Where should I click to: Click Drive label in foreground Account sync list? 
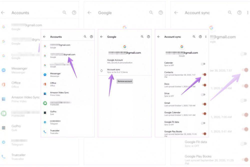point(167,93)
